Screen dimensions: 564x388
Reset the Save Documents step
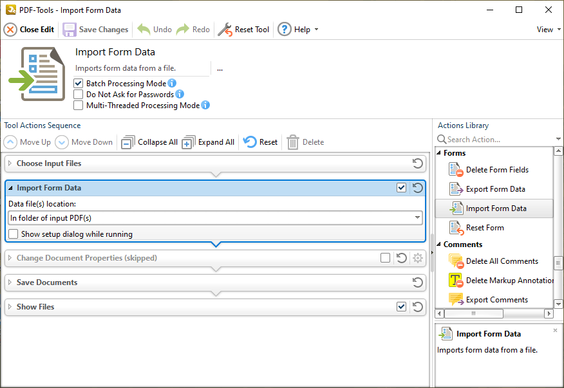(417, 282)
